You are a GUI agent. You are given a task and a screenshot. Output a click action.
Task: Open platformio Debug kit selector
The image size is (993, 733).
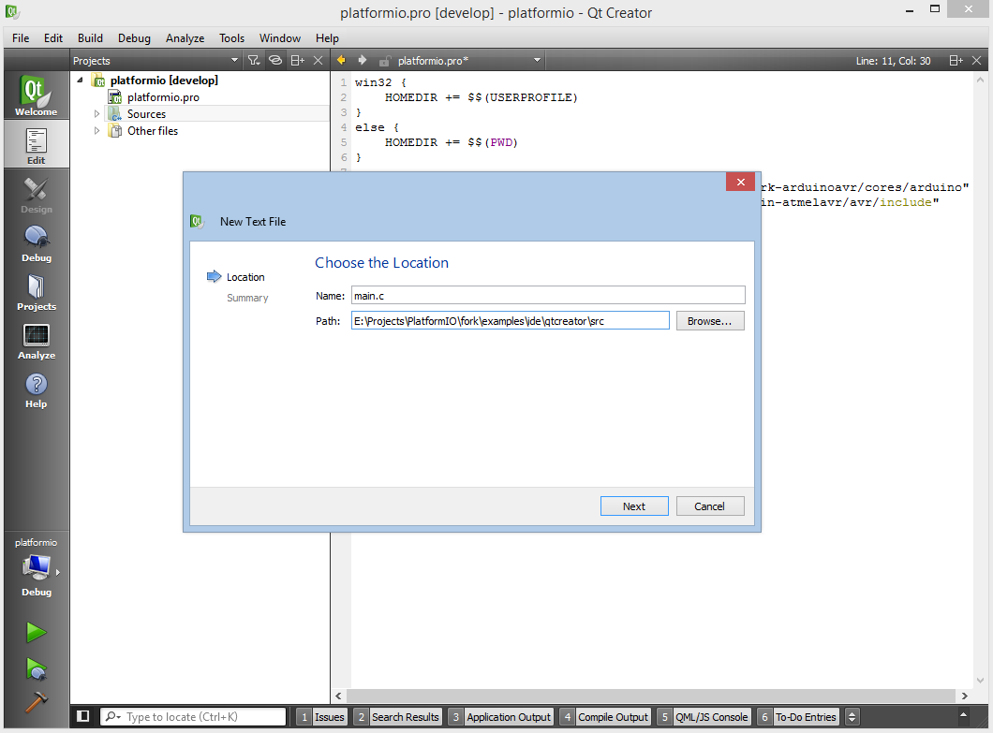(x=37, y=568)
